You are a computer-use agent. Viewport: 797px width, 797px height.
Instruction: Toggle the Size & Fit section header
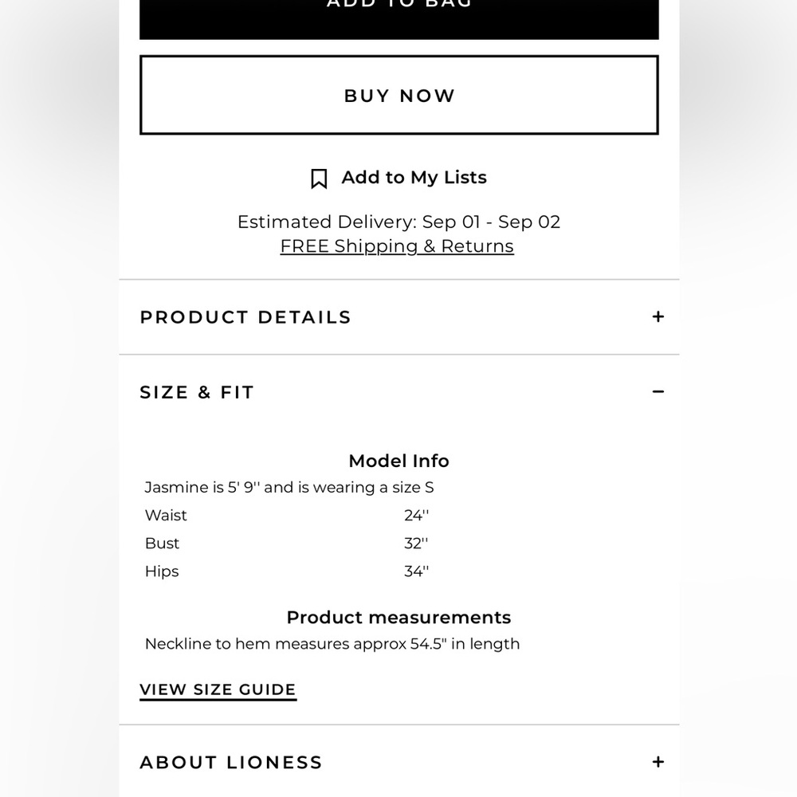[399, 392]
